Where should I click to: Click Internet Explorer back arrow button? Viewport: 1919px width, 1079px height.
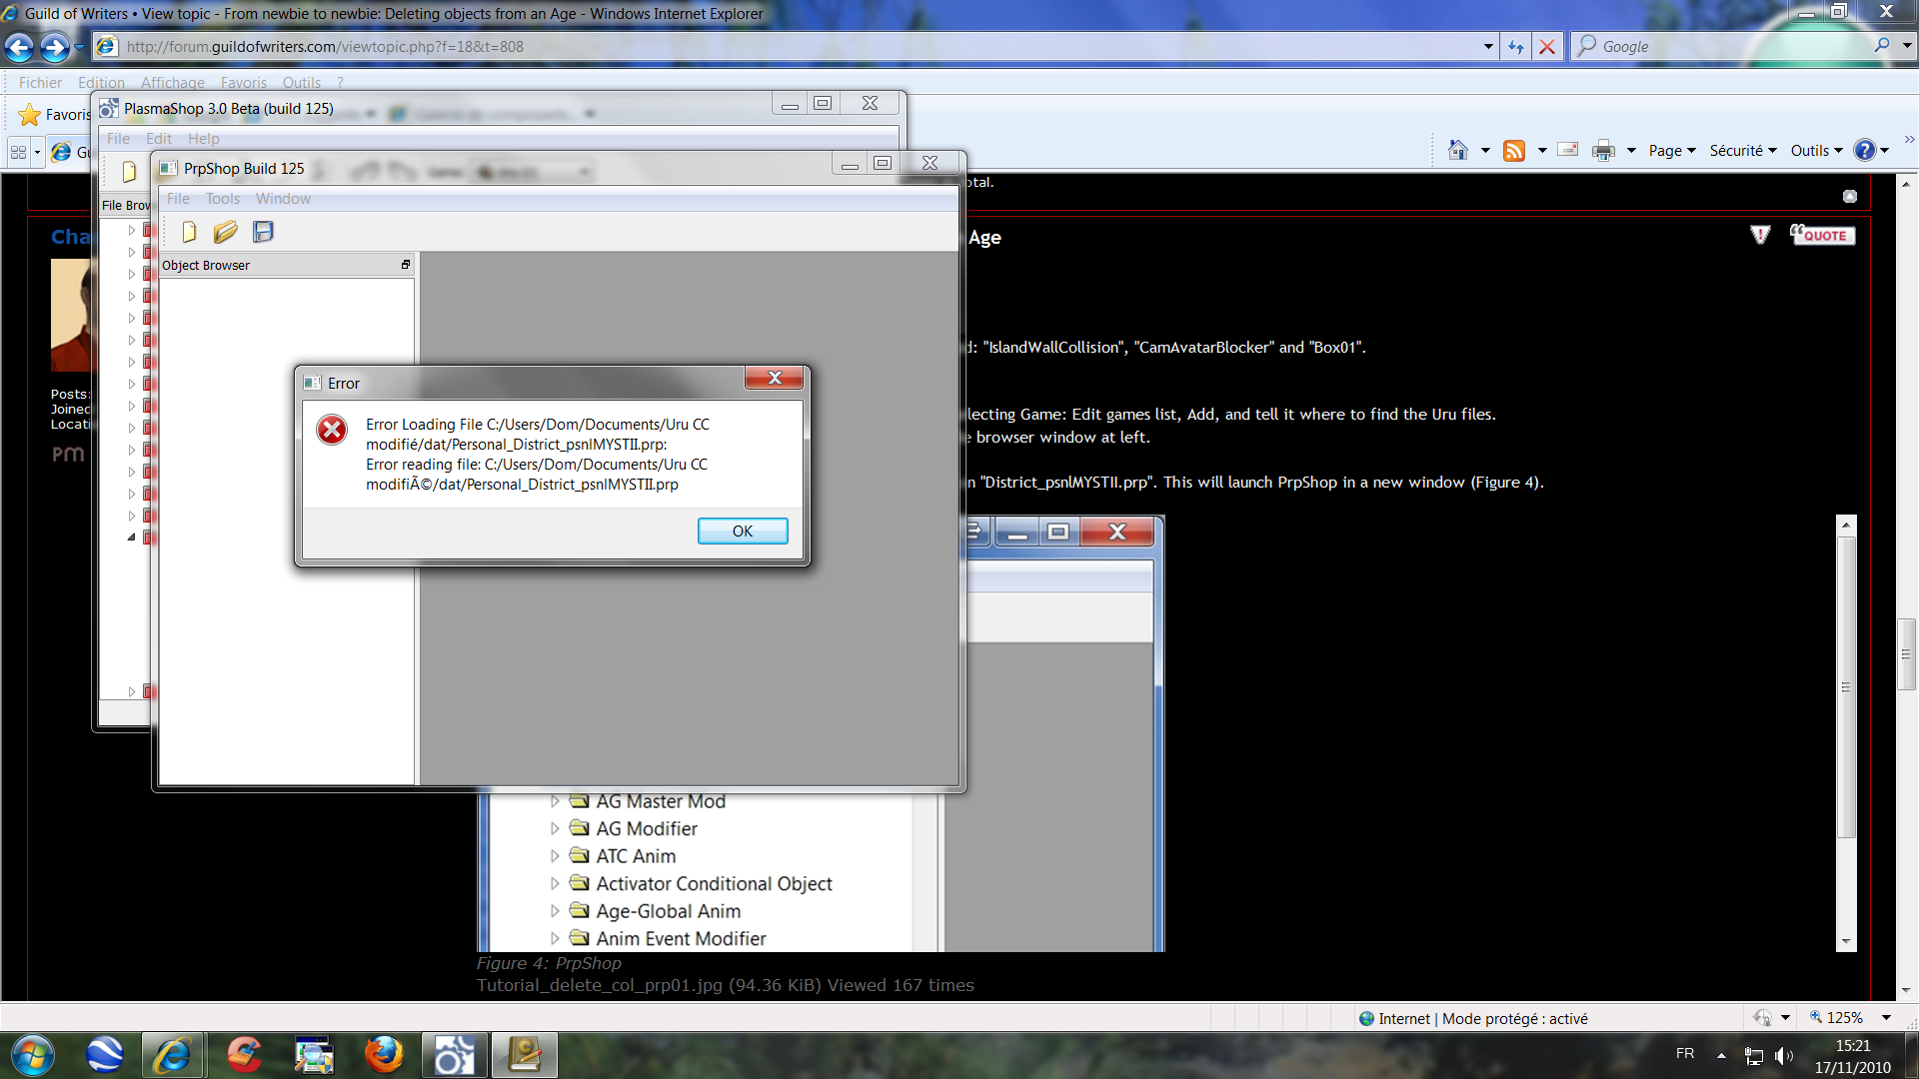click(19, 46)
